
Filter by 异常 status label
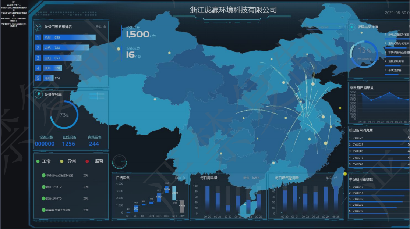click(72, 161)
